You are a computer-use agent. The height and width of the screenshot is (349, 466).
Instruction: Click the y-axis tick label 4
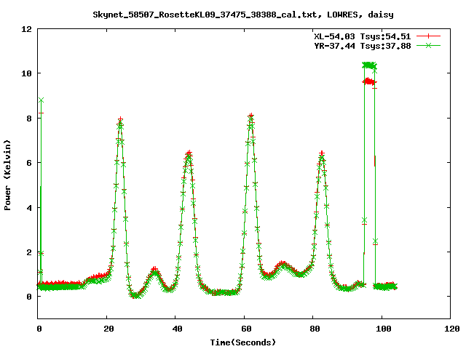click(29, 208)
